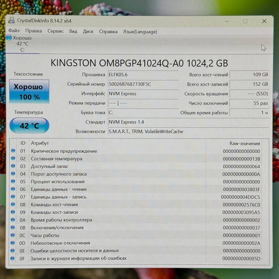Image resolution: width=279 pixels, height=279 pixels.
Task: Open the Файл menu
Action: pos(13,31)
